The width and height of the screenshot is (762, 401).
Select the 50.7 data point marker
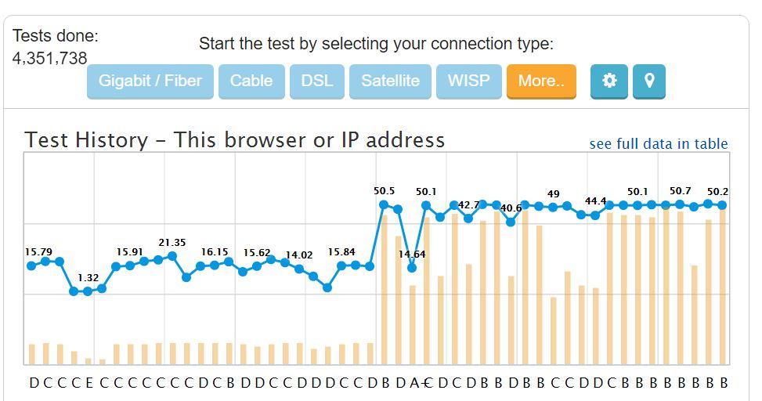680,204
